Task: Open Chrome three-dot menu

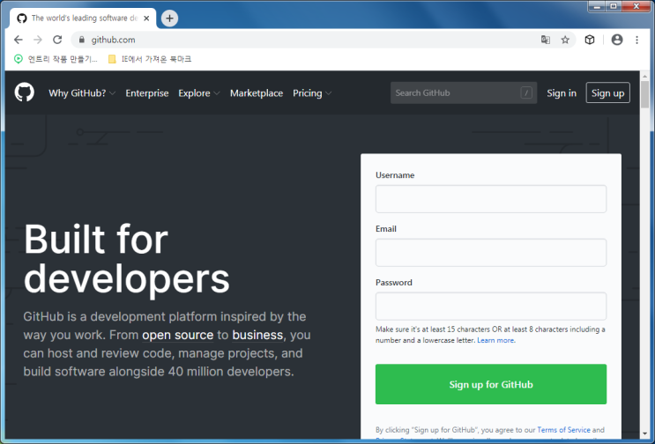Action: point(636,40)
